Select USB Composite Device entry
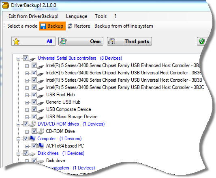Image resolution: width=216 pixels, height=178 pixels. click(x=68, y=109)
